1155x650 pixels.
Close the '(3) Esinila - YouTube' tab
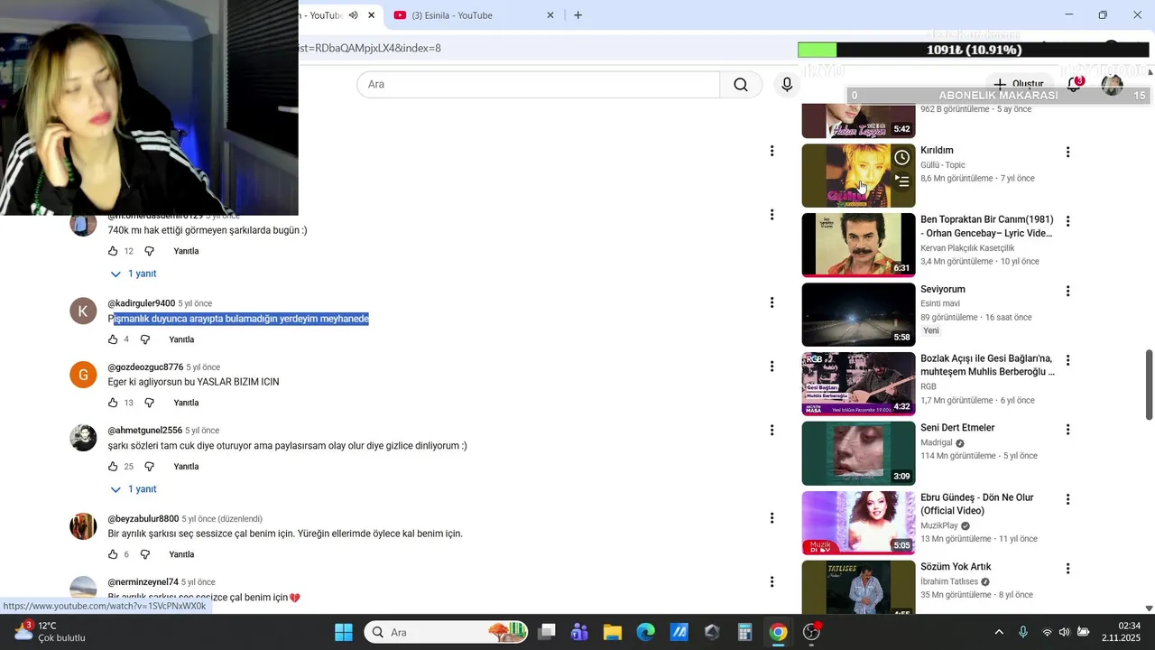point(550,15)
